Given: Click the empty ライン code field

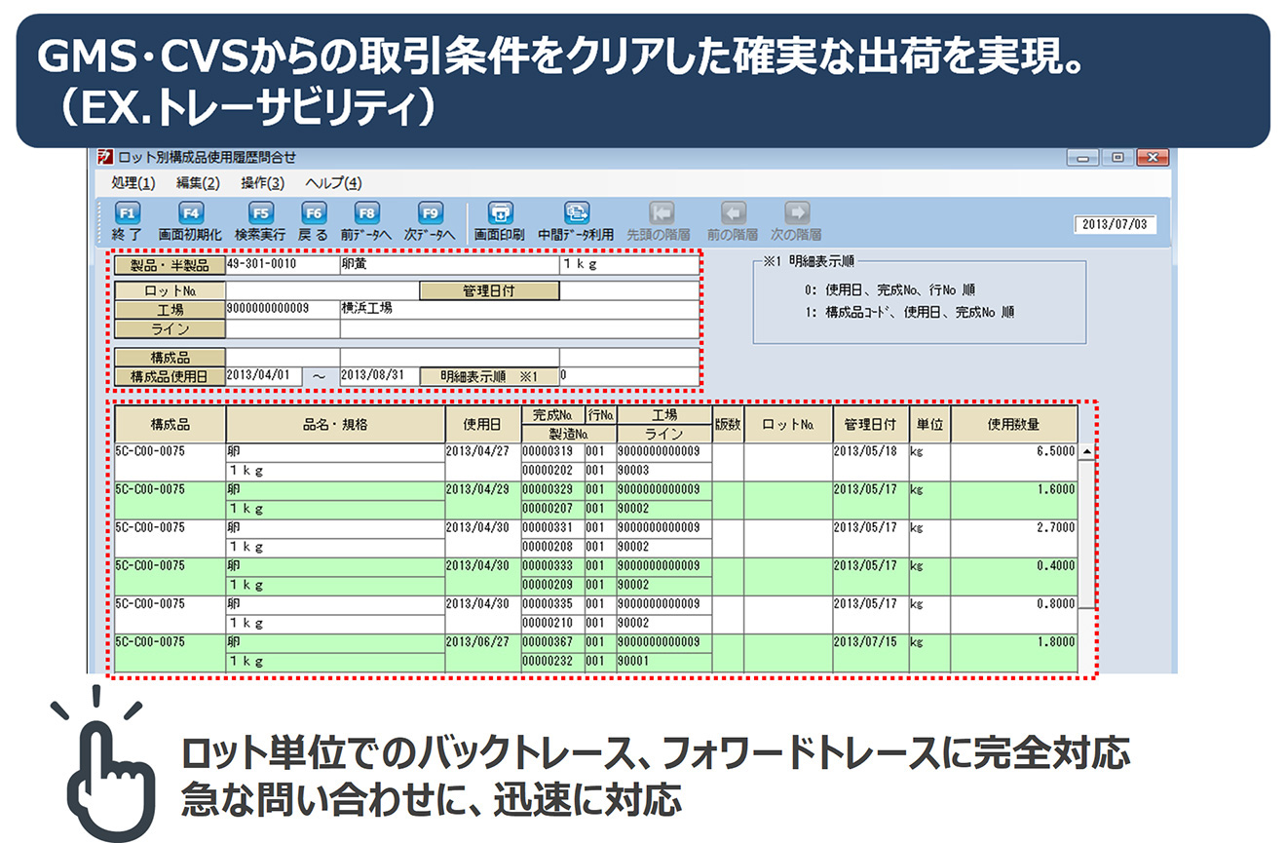Looking at the screenshot, I should (x=283, y=329).
